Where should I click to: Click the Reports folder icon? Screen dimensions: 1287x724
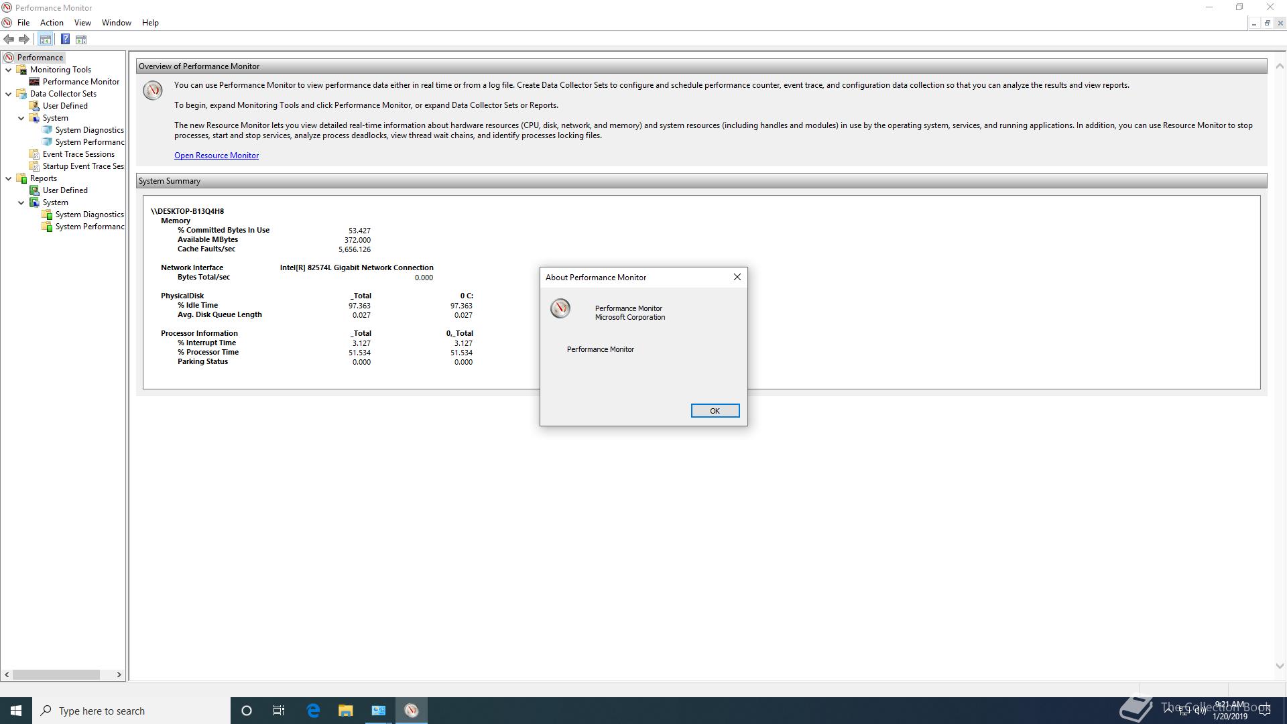(21, 178)
